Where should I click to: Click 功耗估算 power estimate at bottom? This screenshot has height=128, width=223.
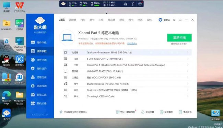pos(148,112)
